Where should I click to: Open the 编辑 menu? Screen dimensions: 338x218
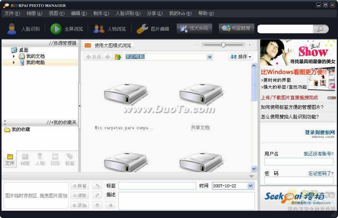(79, 13)
